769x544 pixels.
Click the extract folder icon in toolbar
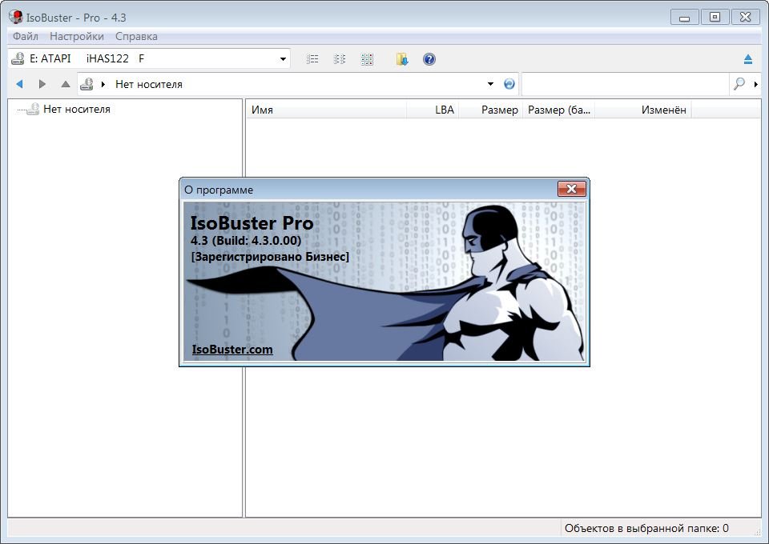coord(402,59)
